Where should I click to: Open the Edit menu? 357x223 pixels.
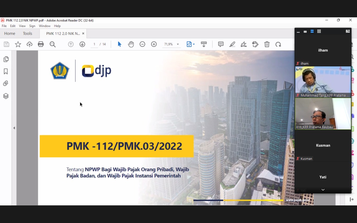13,26
